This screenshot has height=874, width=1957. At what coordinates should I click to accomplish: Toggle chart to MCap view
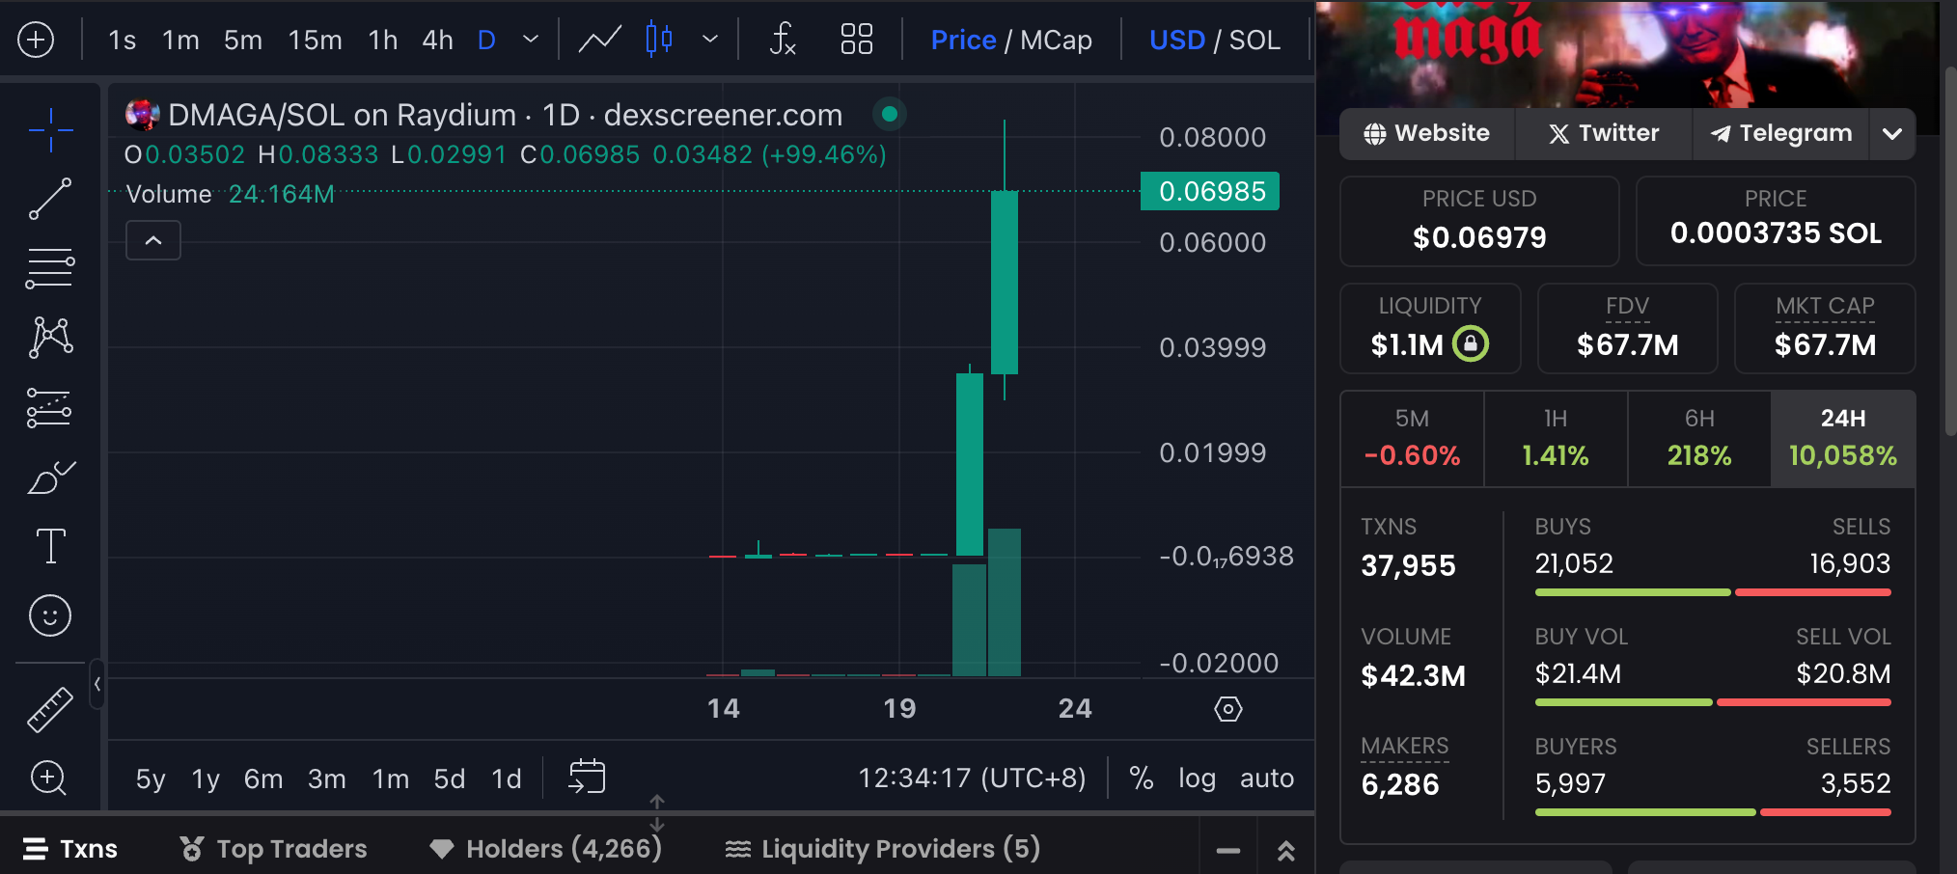tap(1056, 40)
